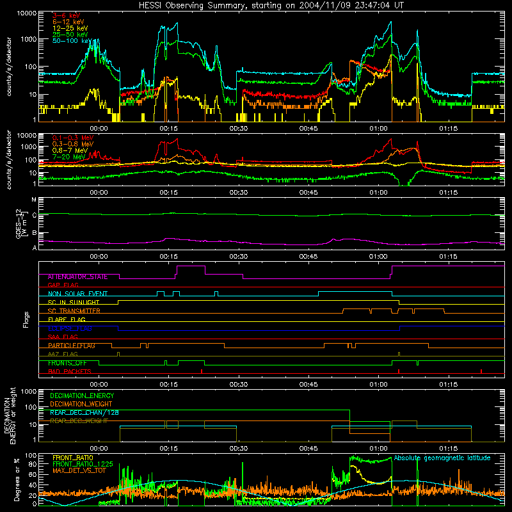Select the FRONTS_OFF flag label
This screenshot has height=512, width=512.
(67, 363)
